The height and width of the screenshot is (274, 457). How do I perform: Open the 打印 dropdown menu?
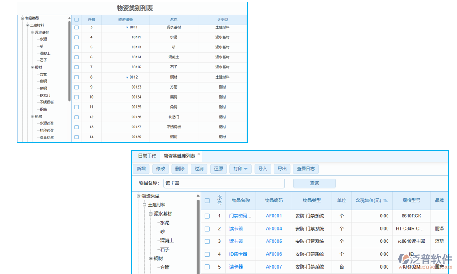(x=240, y=169)
